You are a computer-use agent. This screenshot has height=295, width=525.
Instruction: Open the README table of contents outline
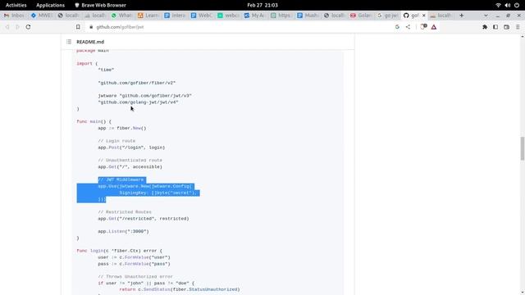69,42
